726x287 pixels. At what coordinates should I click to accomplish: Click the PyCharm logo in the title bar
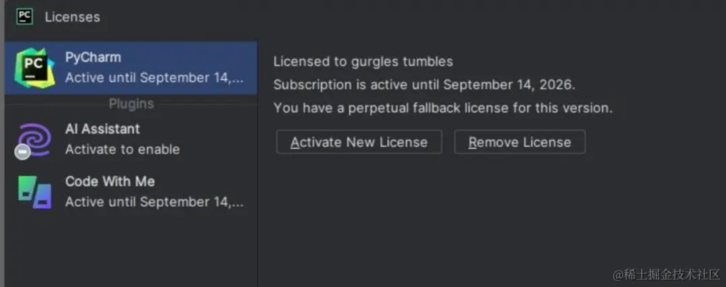click(25, 17)
